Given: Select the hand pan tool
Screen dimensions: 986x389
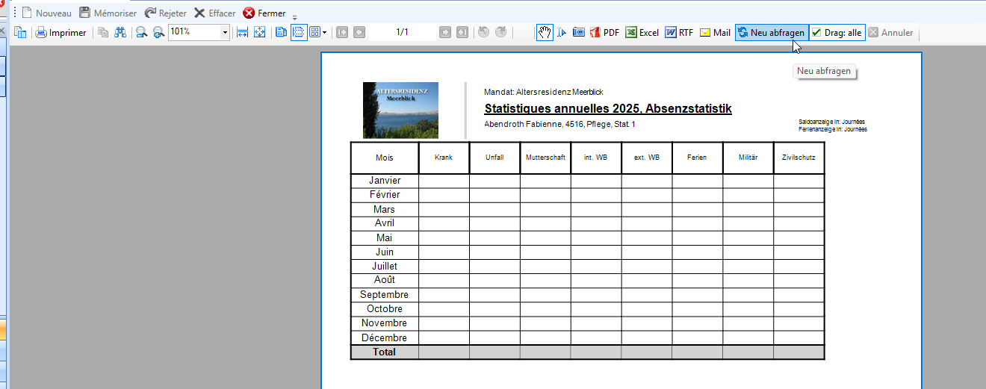Looking at the screenshot, I should [545, 33].
